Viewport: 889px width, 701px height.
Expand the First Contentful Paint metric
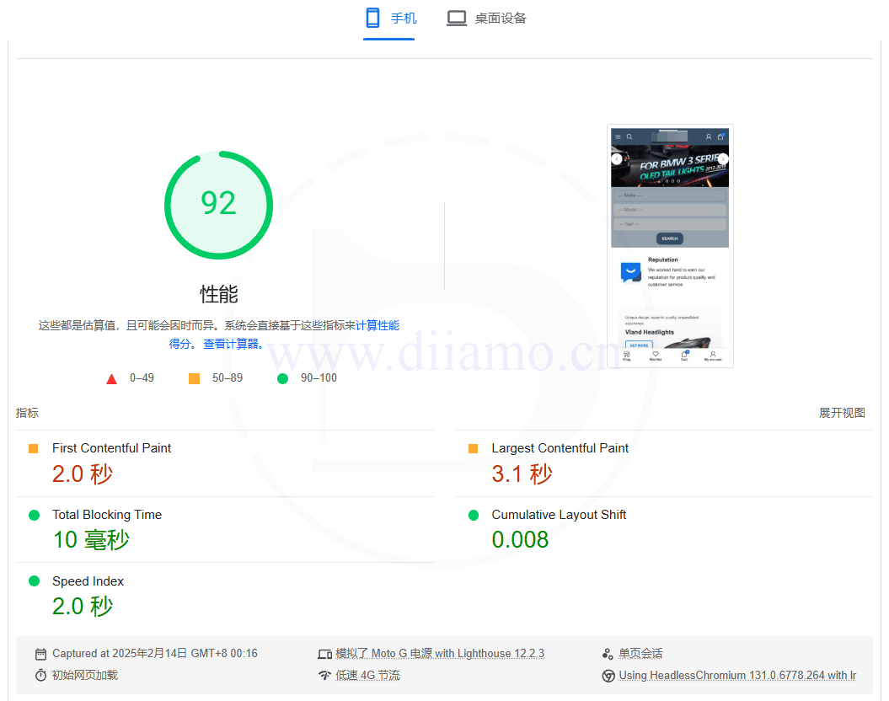[111, 448]
